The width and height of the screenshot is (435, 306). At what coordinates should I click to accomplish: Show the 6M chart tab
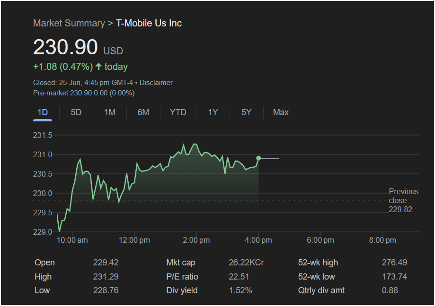(143, 112)
